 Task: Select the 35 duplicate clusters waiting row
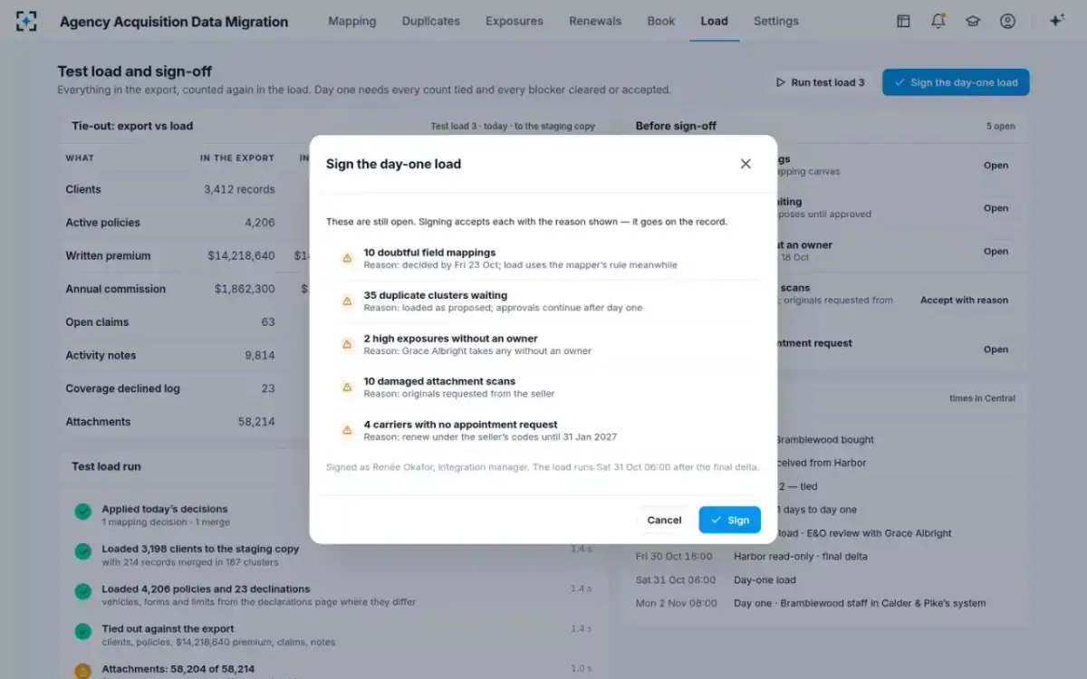(x=543, y=301)
